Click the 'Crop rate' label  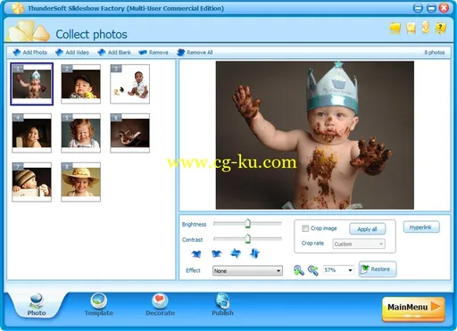pyautogui.click(x=312, y=243)
